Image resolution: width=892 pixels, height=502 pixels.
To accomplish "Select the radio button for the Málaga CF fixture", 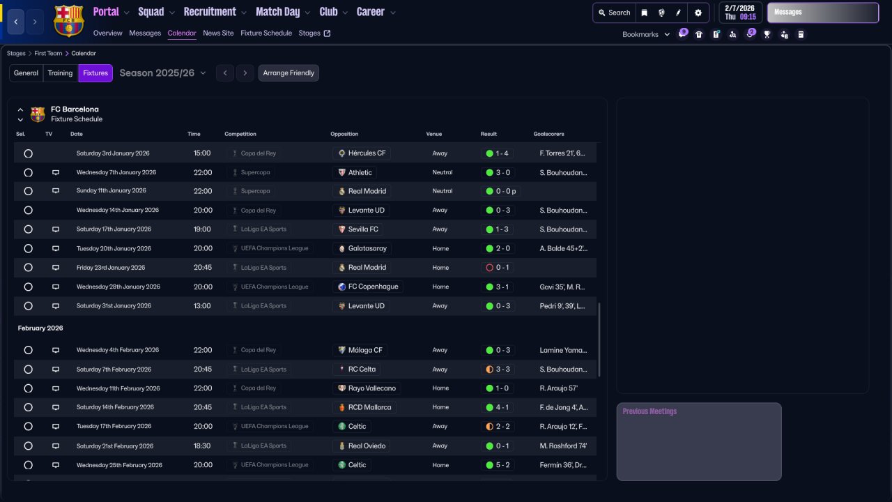I will point(28,350).
